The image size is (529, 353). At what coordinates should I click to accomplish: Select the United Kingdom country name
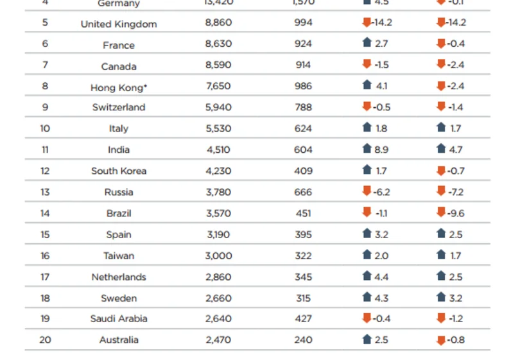click(119, 24)
